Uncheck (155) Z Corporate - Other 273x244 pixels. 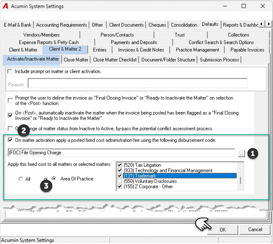120,187
